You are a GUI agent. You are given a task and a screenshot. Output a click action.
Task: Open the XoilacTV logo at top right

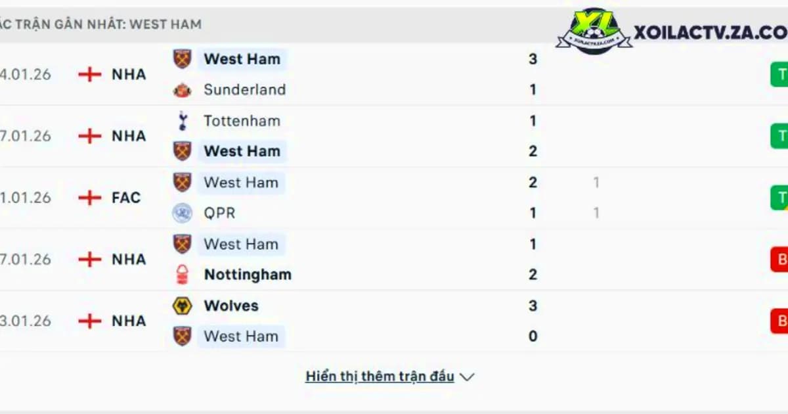point(671,32)
